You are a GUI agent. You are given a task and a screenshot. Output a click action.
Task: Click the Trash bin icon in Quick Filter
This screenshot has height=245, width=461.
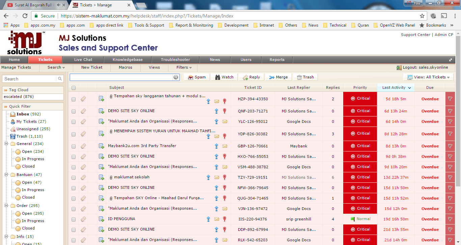click(13, 136)
